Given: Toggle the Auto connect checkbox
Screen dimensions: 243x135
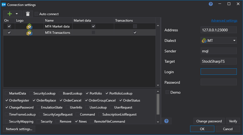Looking at the screenshot, I should [36, 14].
